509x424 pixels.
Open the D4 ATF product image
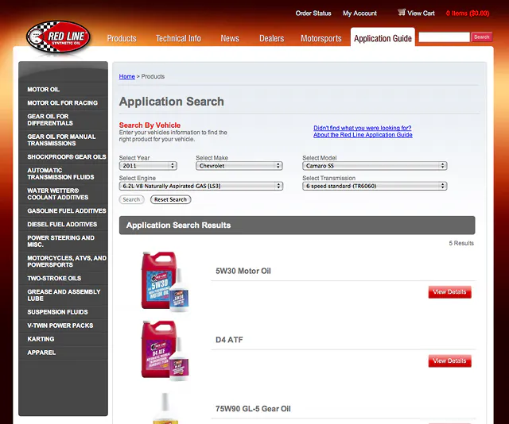pyautogui.click(x=166, y=349)
